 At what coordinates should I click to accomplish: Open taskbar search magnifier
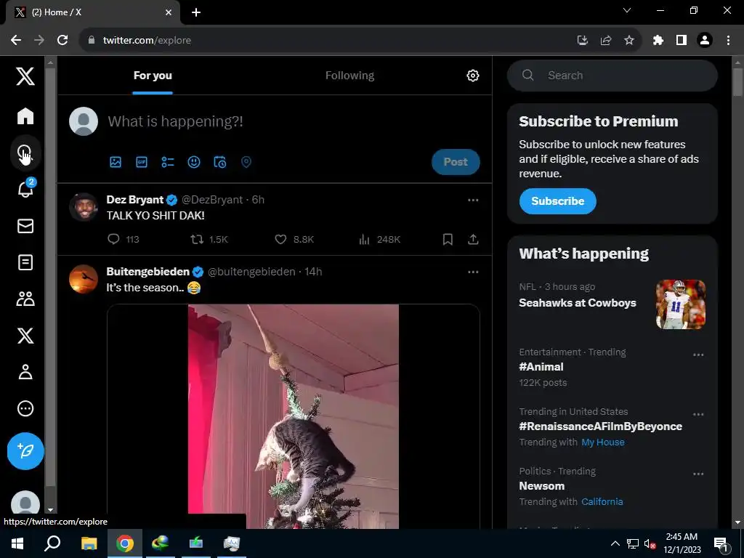coord(52,543)
